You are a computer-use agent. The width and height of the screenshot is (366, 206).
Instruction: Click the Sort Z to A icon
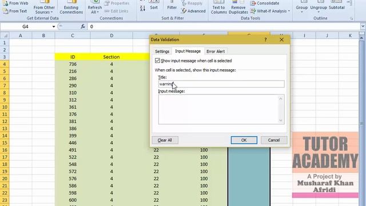142,9
